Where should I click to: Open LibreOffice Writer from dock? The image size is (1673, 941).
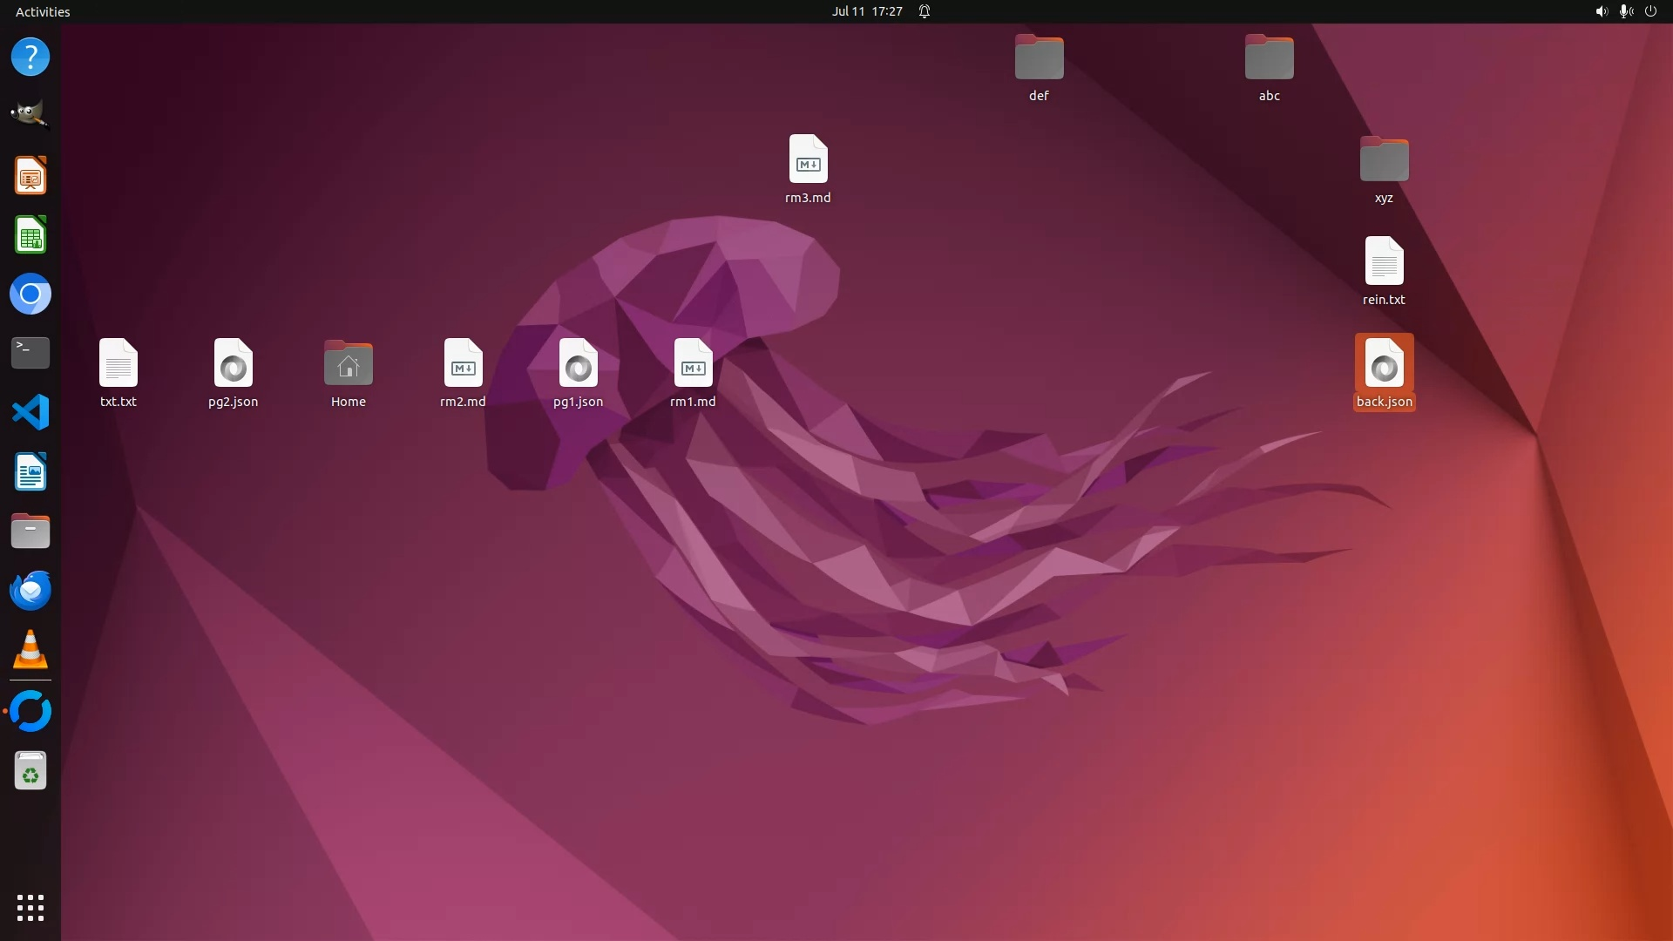tap(30, 472)
